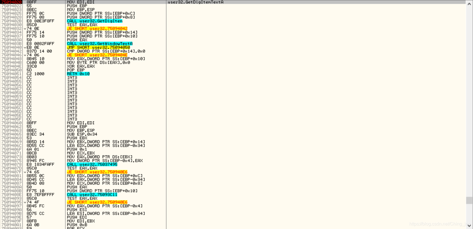Click hex bytes 8945 FC
The width and height of the screenshot is (473, 229).
click(x=35, y=161)
